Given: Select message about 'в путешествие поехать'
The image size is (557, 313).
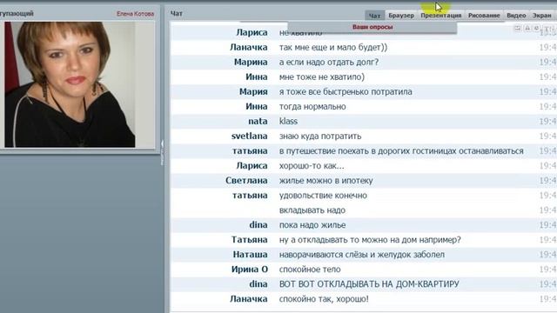Looking at the screenshot, I should (x=401, y=151).
